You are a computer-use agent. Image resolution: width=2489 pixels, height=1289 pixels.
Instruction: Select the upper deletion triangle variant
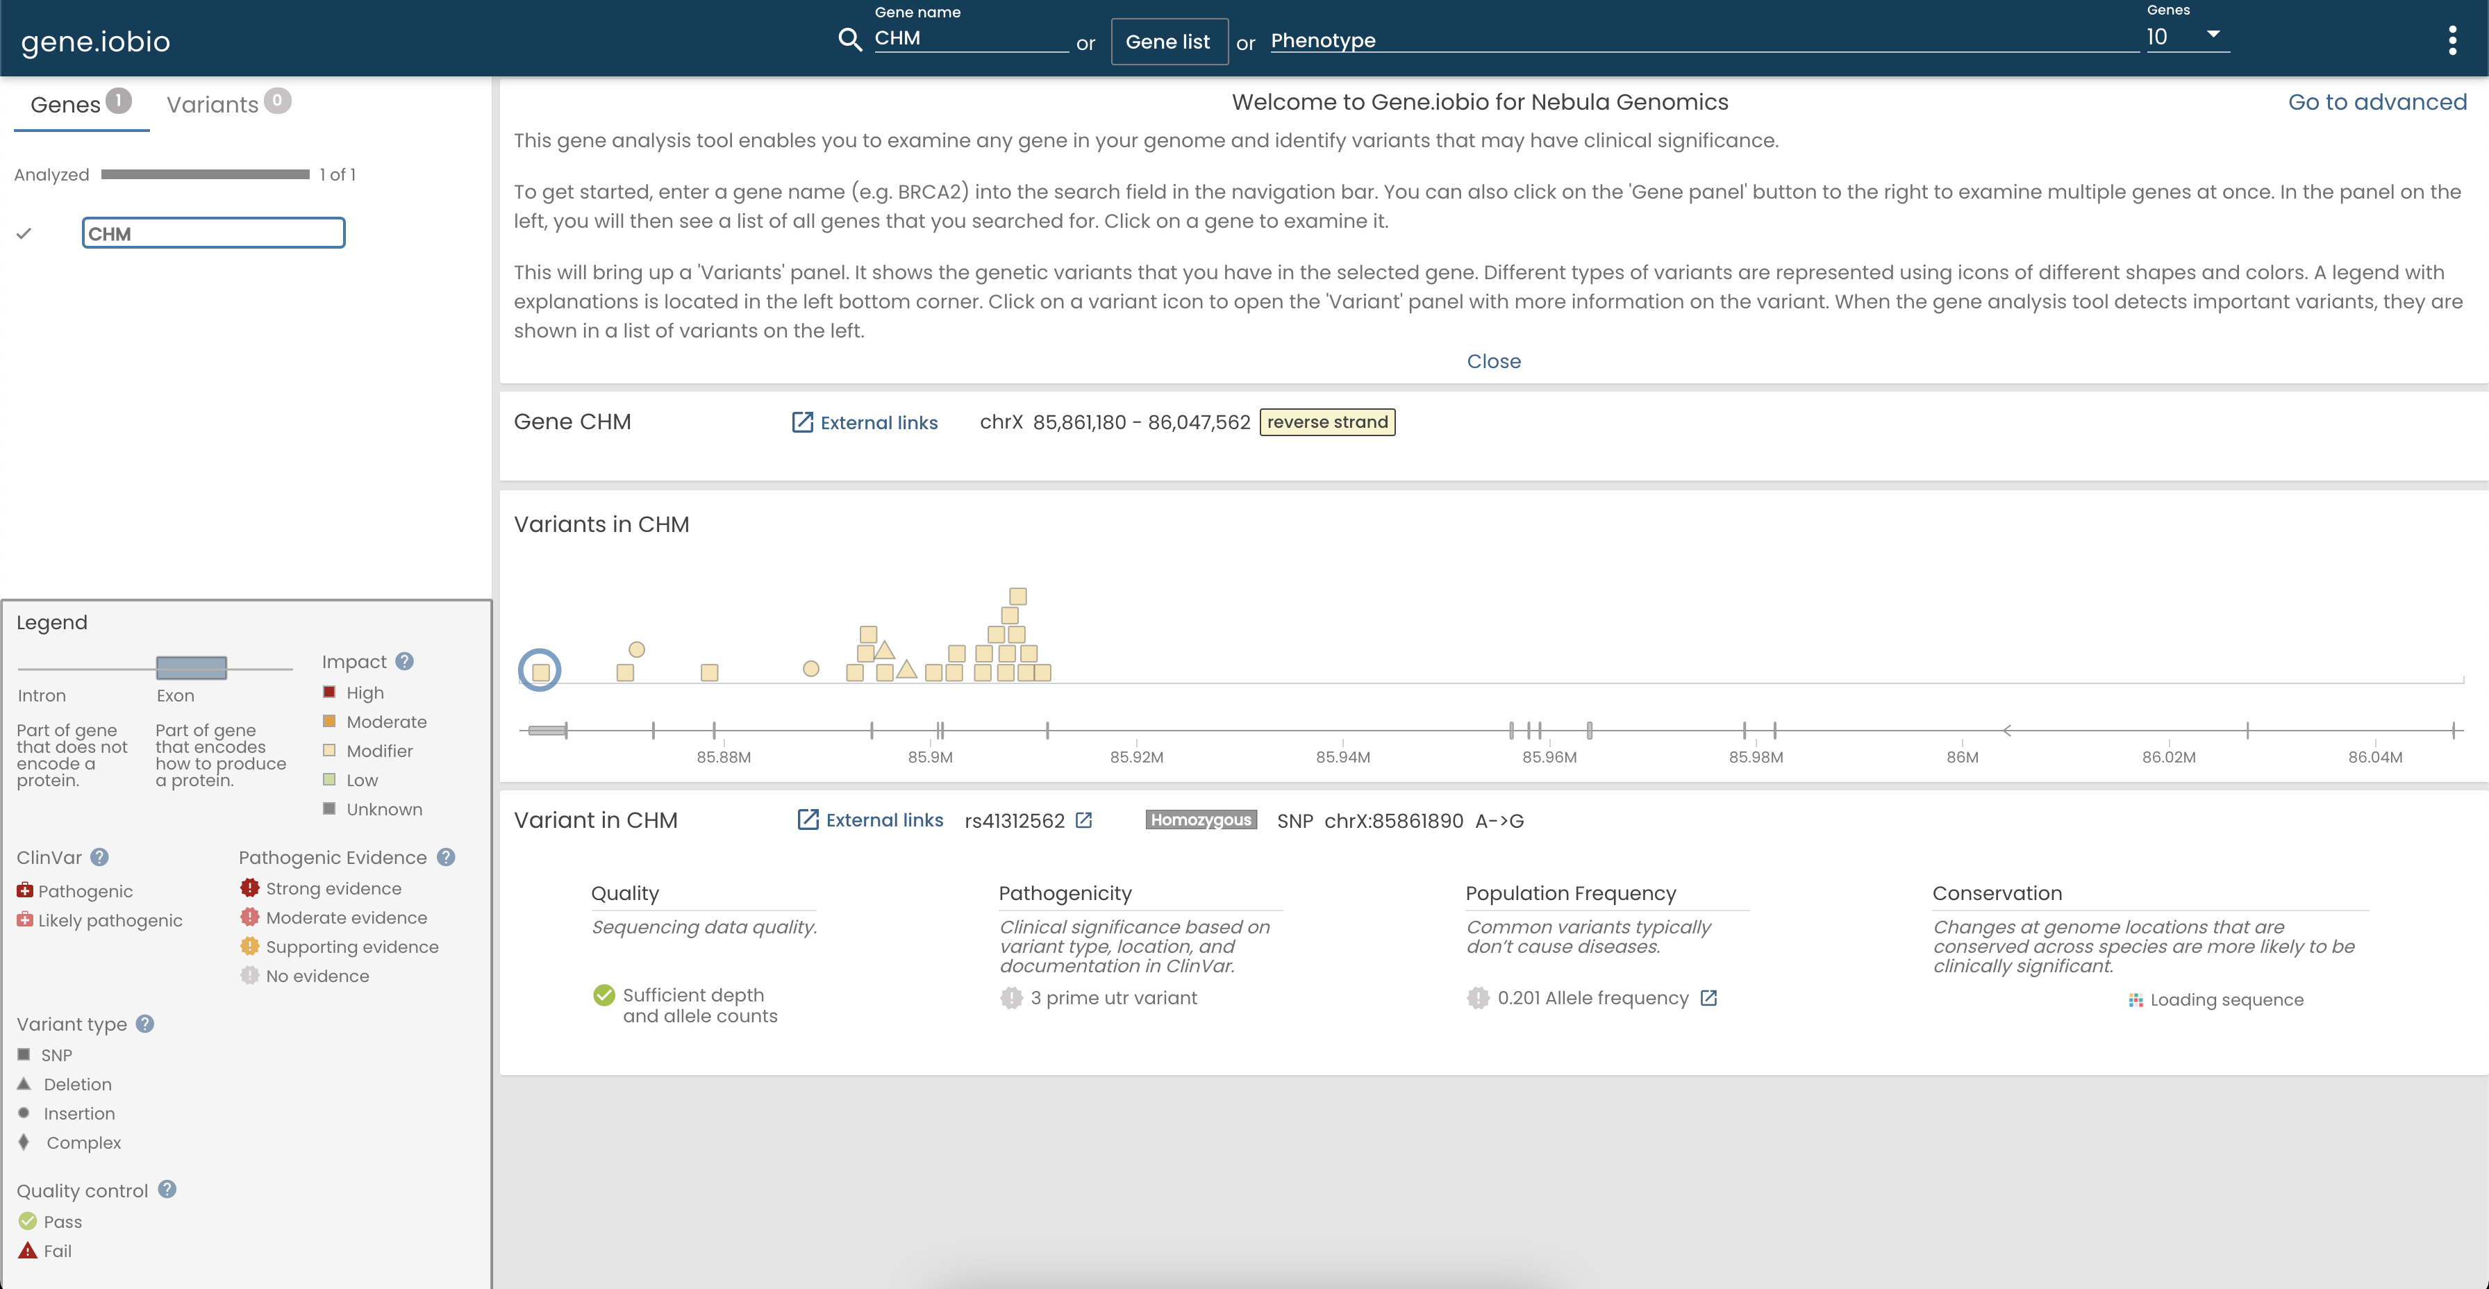[884, 650]
